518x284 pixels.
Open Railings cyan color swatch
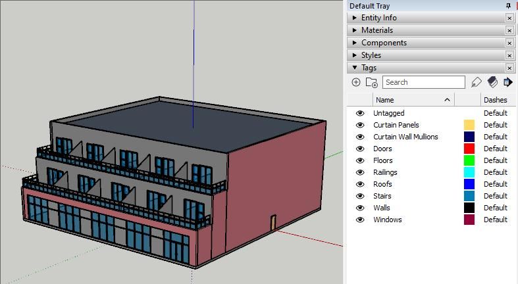click(469, 172)
